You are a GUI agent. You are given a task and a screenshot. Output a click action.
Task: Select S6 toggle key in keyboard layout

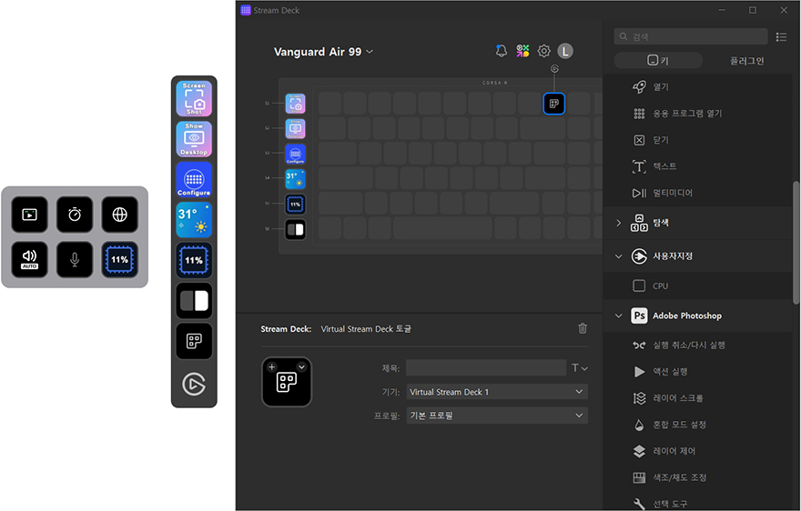[295, 229]
